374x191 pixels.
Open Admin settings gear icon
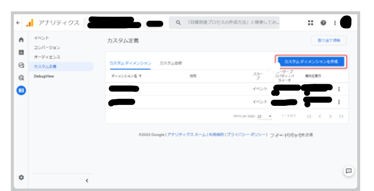tap(21, 177)
